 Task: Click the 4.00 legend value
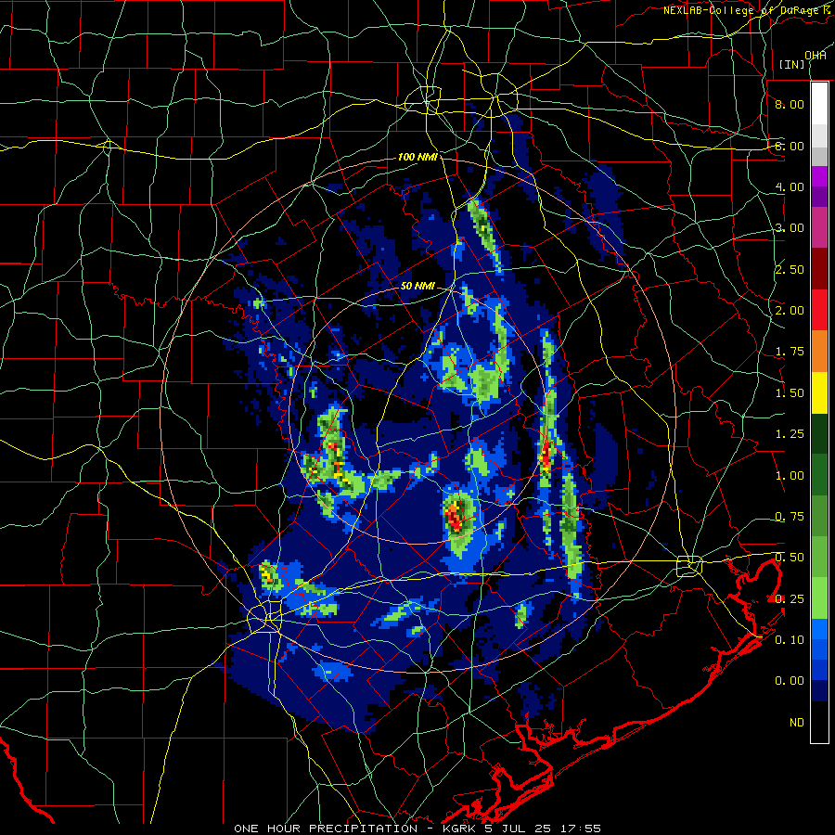click(790, 186)
